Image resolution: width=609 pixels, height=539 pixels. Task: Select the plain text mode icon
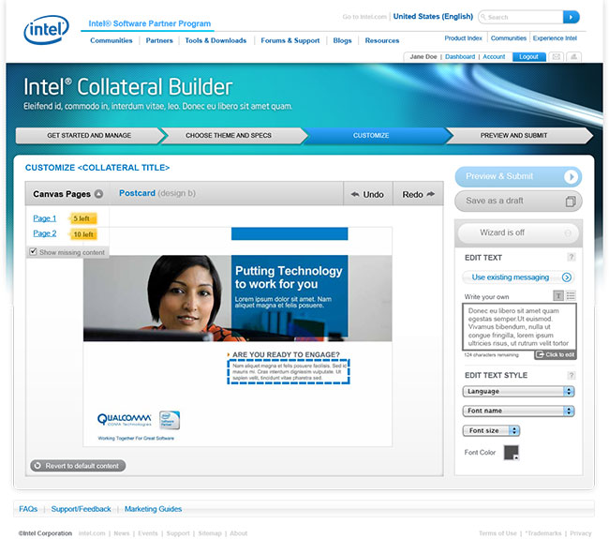point(559,295)
